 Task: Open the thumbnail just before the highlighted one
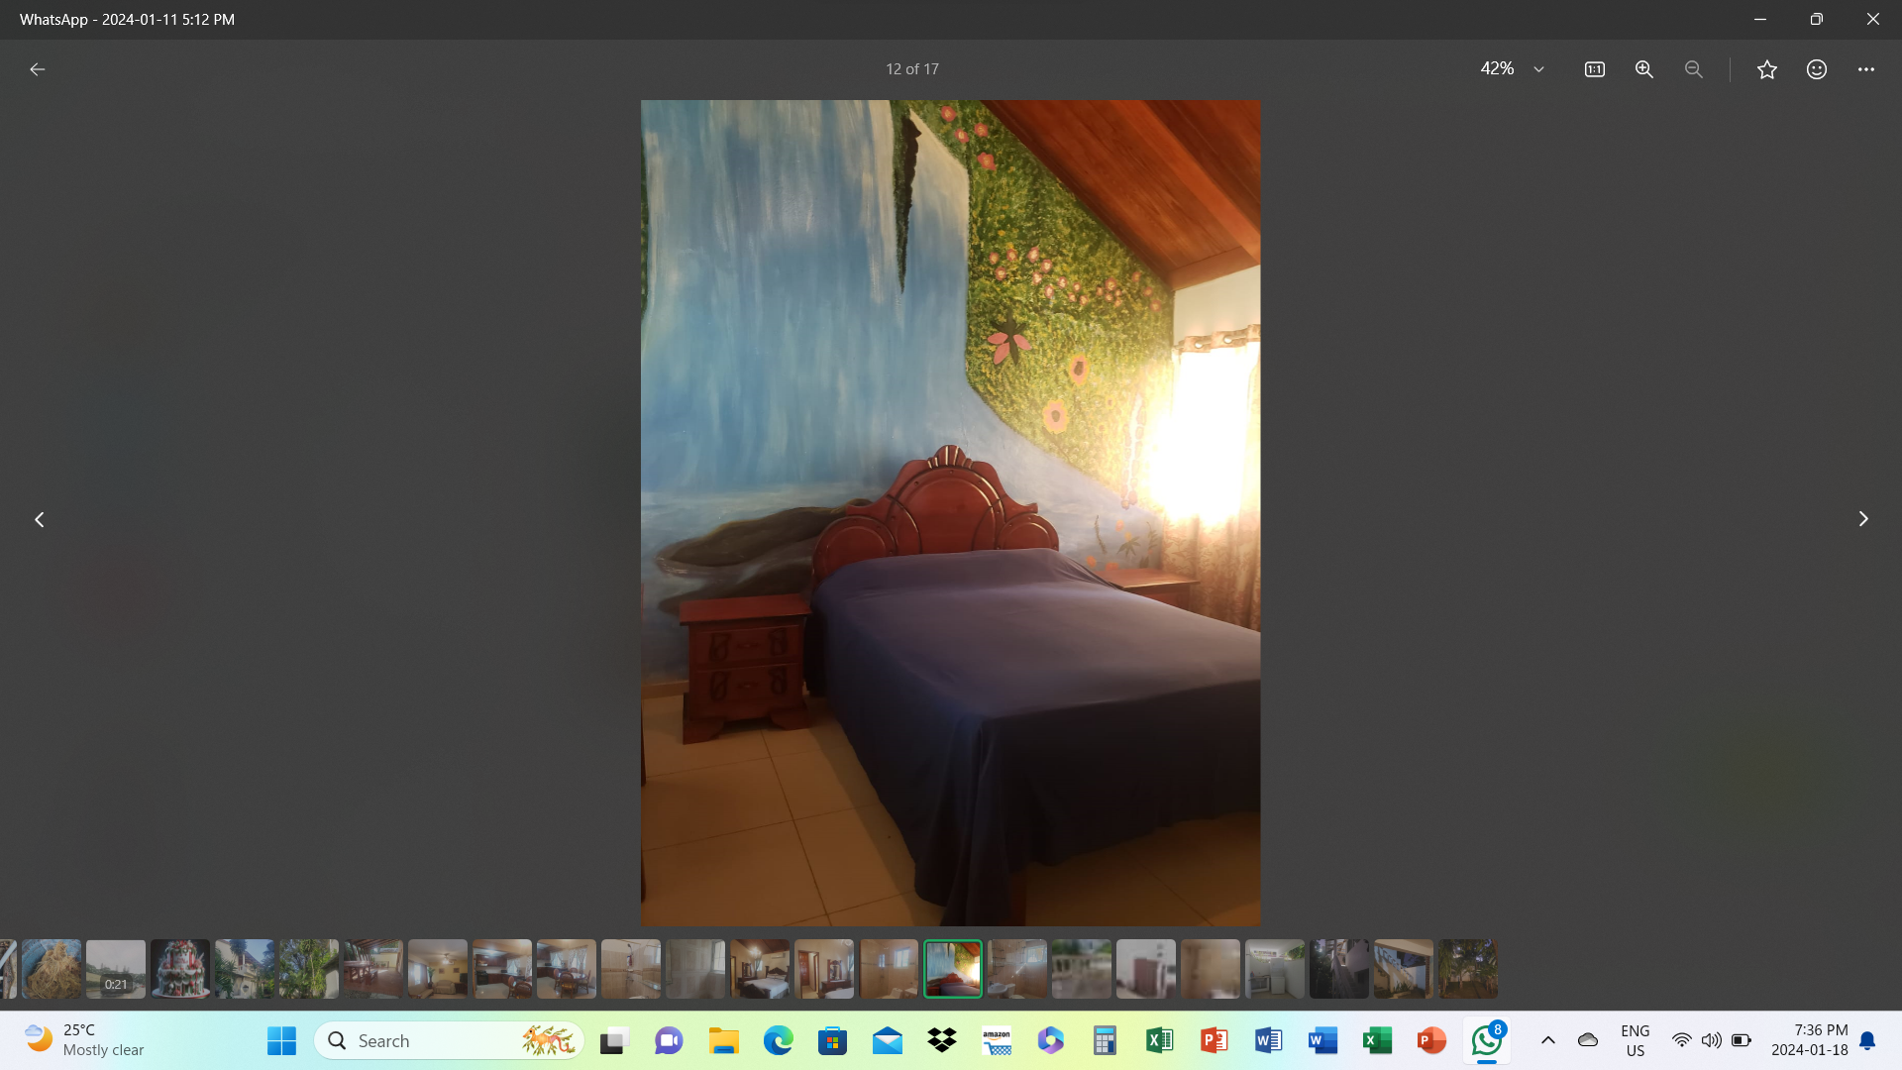(889, 969)
